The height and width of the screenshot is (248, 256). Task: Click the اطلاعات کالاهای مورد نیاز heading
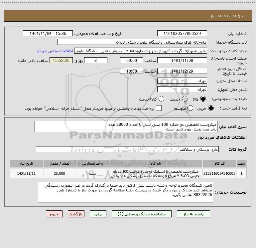222,137
